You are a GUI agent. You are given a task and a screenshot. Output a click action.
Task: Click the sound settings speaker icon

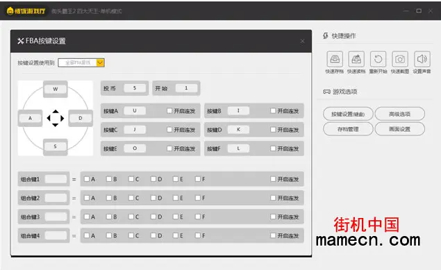[422, 59]
